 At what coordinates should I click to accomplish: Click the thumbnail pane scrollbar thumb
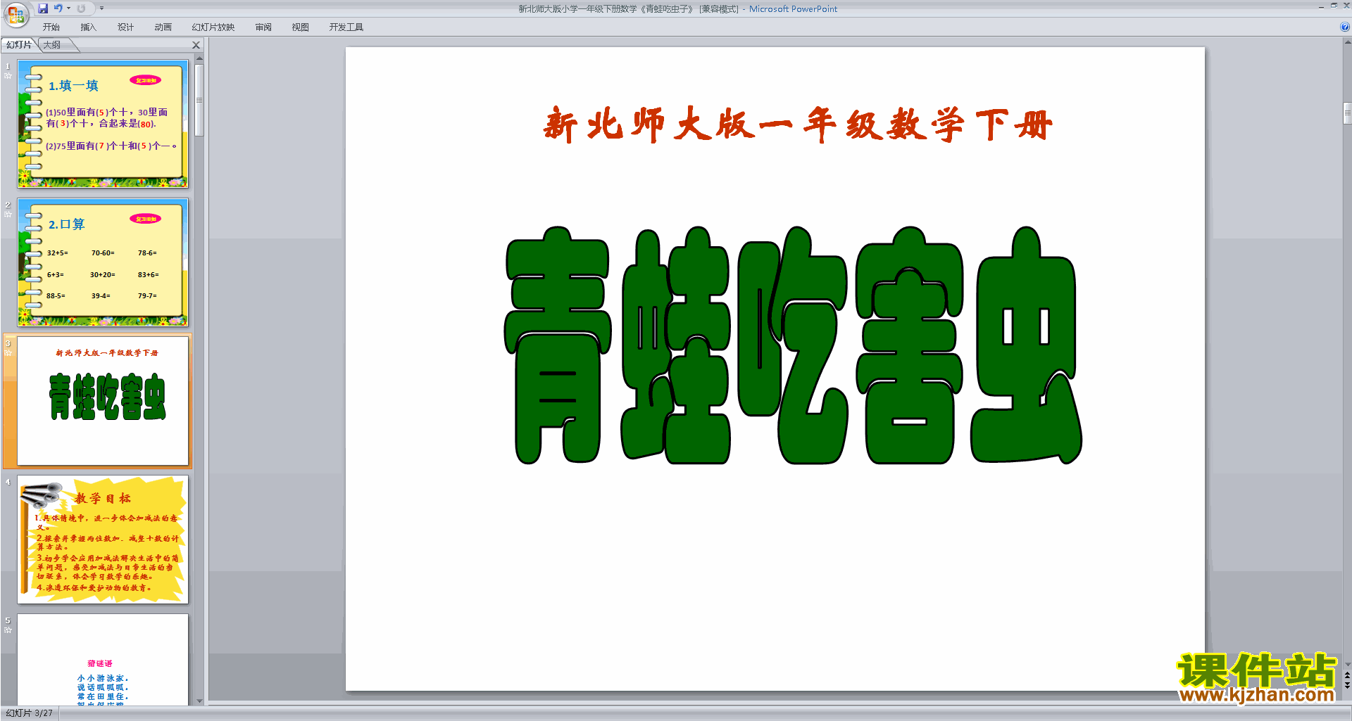click(x=199, y=100)
